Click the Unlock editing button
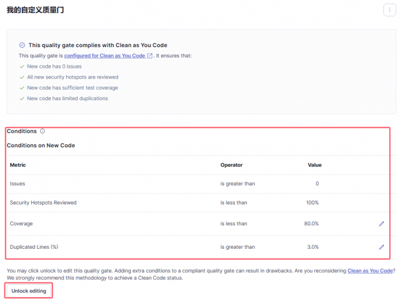The width and height of the screenshot is (401, 303). click(x=29, y=291)
